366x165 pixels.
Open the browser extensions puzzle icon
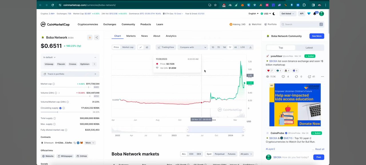pyautogui.click(x=304, y=5)
